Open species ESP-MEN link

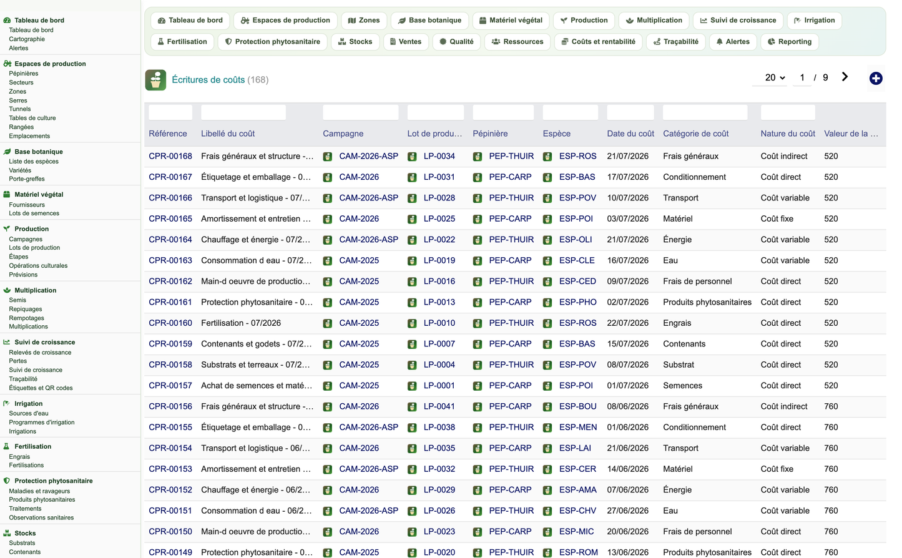pyautogui.click(x=578, y=428)
